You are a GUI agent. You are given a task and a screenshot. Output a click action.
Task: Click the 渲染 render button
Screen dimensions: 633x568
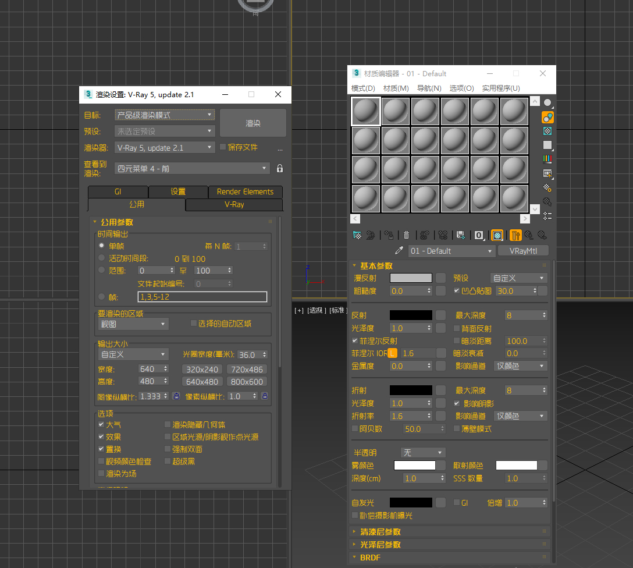coord(253,123)
